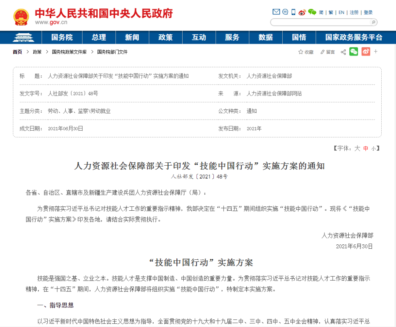Click the share network icon beside 留言

343,52
